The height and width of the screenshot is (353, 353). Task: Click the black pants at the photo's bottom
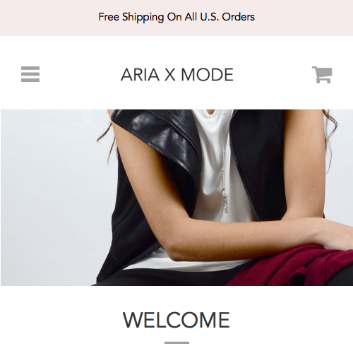click(164, 277)
